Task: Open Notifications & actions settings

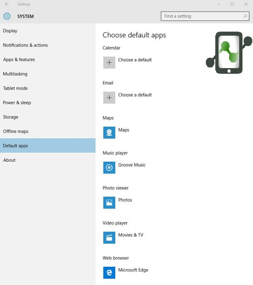Action: 47,45
